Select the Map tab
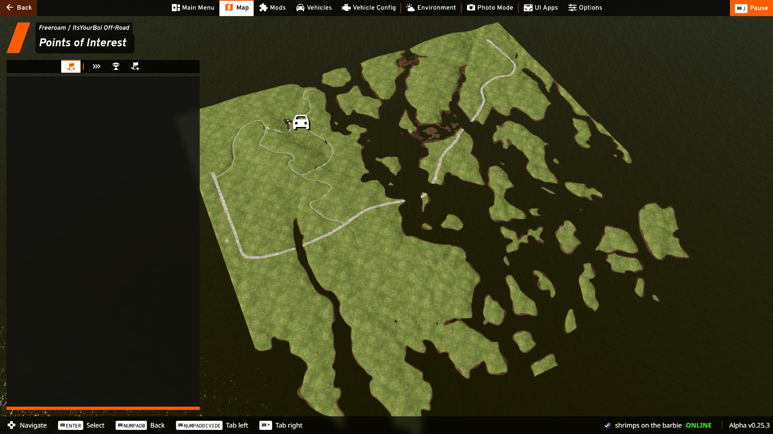Viewport: 773px width, 434px height. (x=237, y=8)
